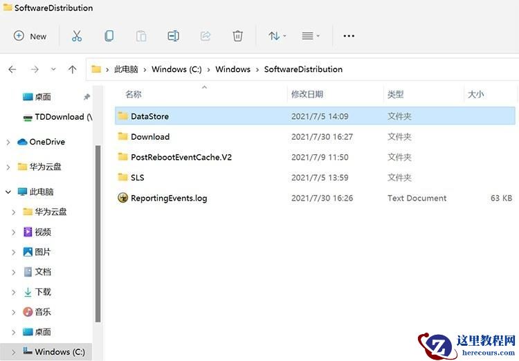Click the Text Document type cell

coord(417,198)
